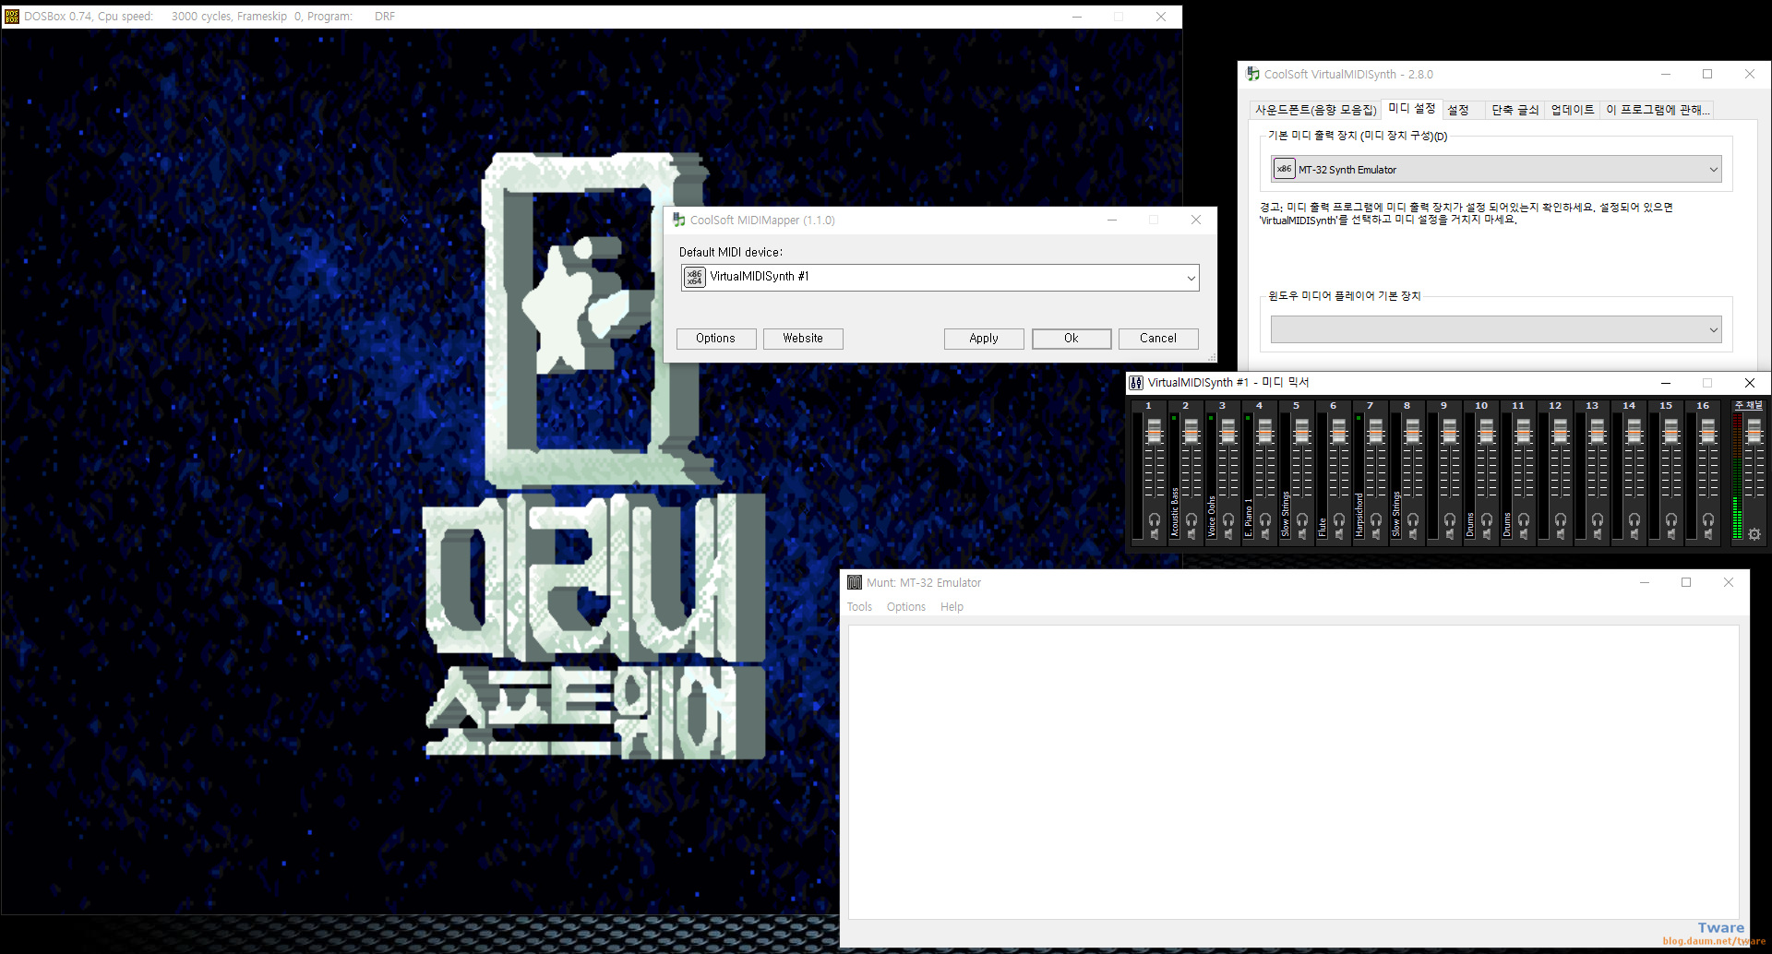The width and height of the screenshot is (1772, 954).
Task: Solo channel 12 headphone icon
Action: [1561, 519]
